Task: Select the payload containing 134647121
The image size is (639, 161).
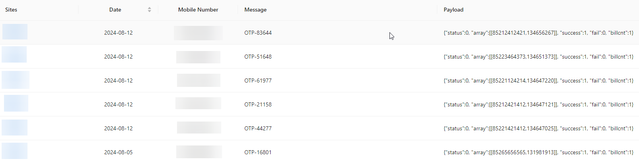Action: 539,104
